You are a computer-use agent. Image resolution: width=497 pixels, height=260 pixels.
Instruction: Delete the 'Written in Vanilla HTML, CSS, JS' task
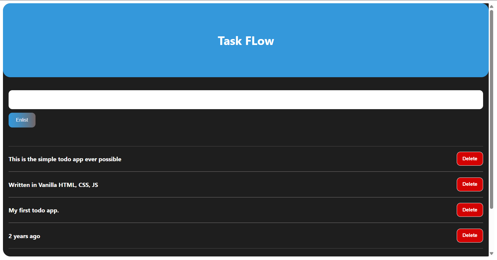469,184
